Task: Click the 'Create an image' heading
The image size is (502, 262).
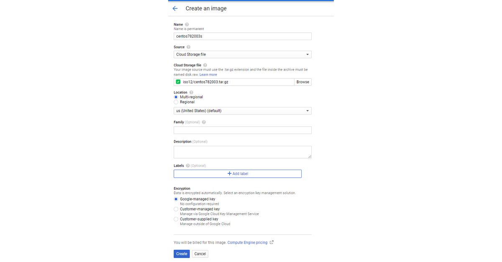Action: click(206, 8)
